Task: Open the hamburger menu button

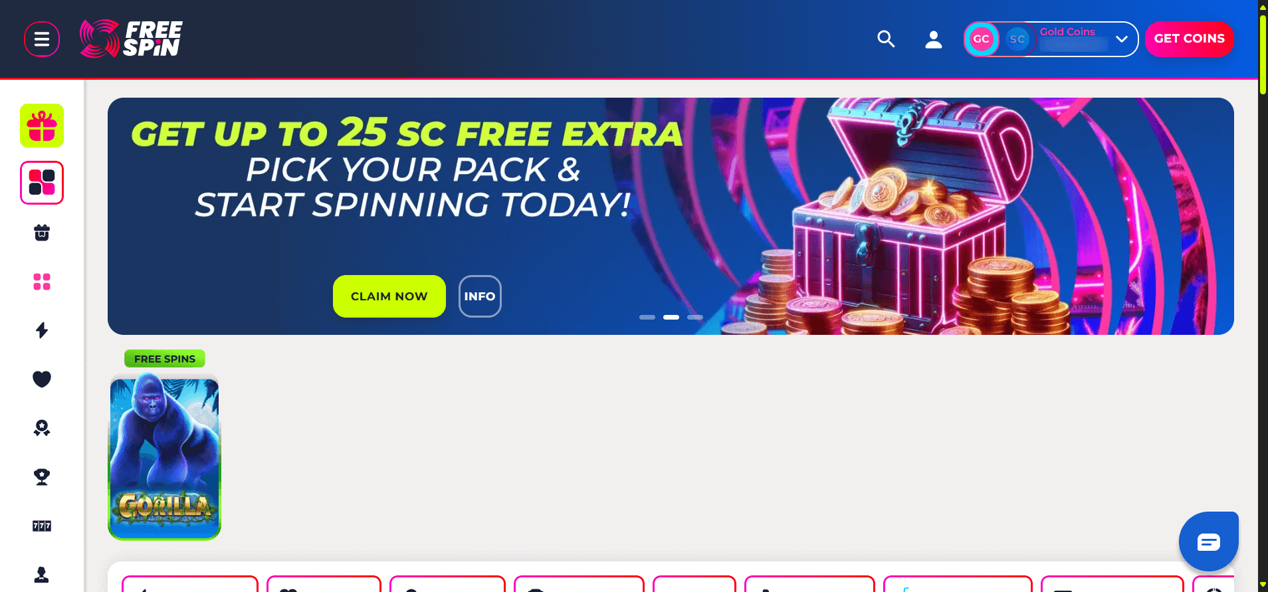Action: (x=42, y=39)
